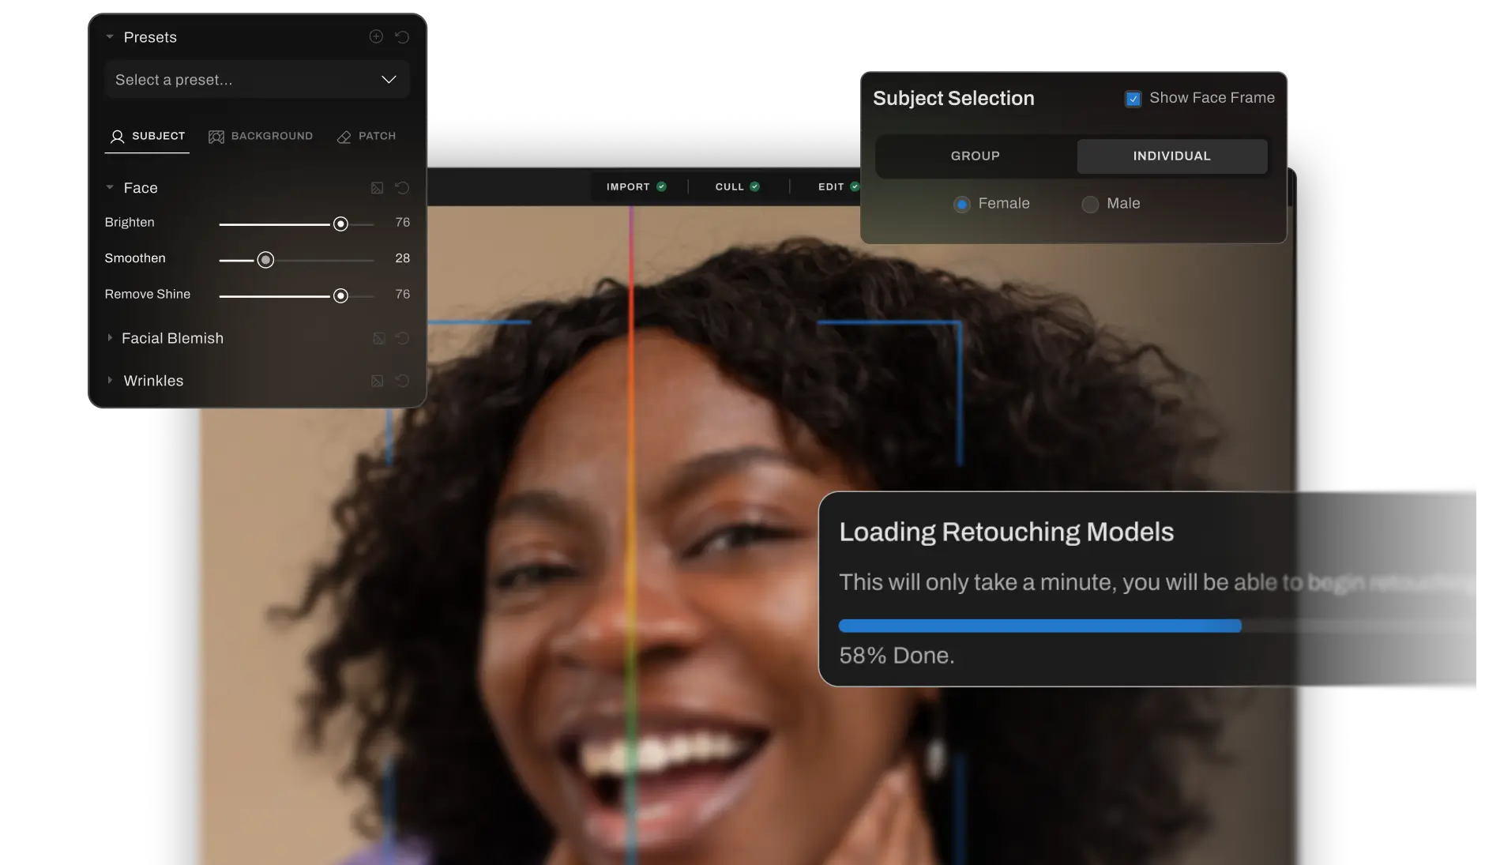Click the add preset plus icon

[376, 37]
